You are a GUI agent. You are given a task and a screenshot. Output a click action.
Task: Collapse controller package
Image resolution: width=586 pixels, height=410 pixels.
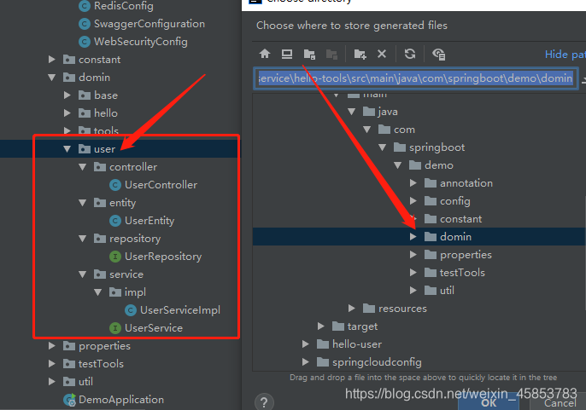[83, 167]
